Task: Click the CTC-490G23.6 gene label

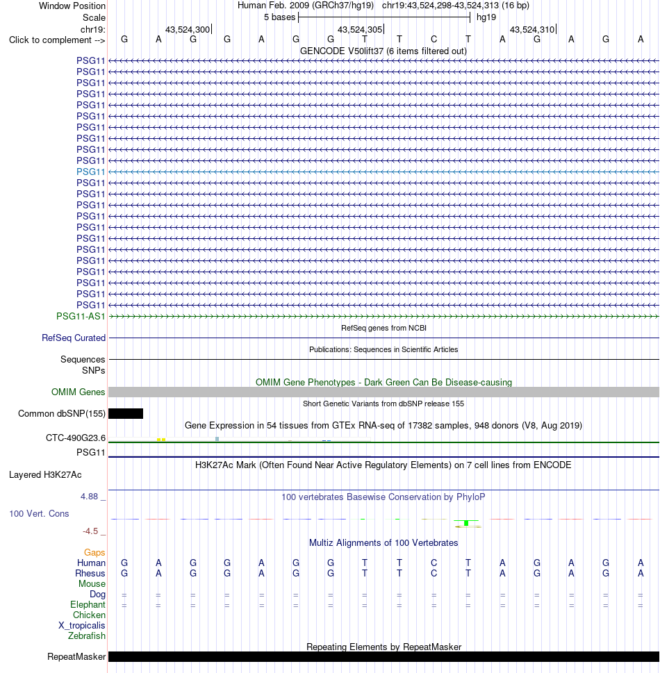Action: [x=76, y=438]
